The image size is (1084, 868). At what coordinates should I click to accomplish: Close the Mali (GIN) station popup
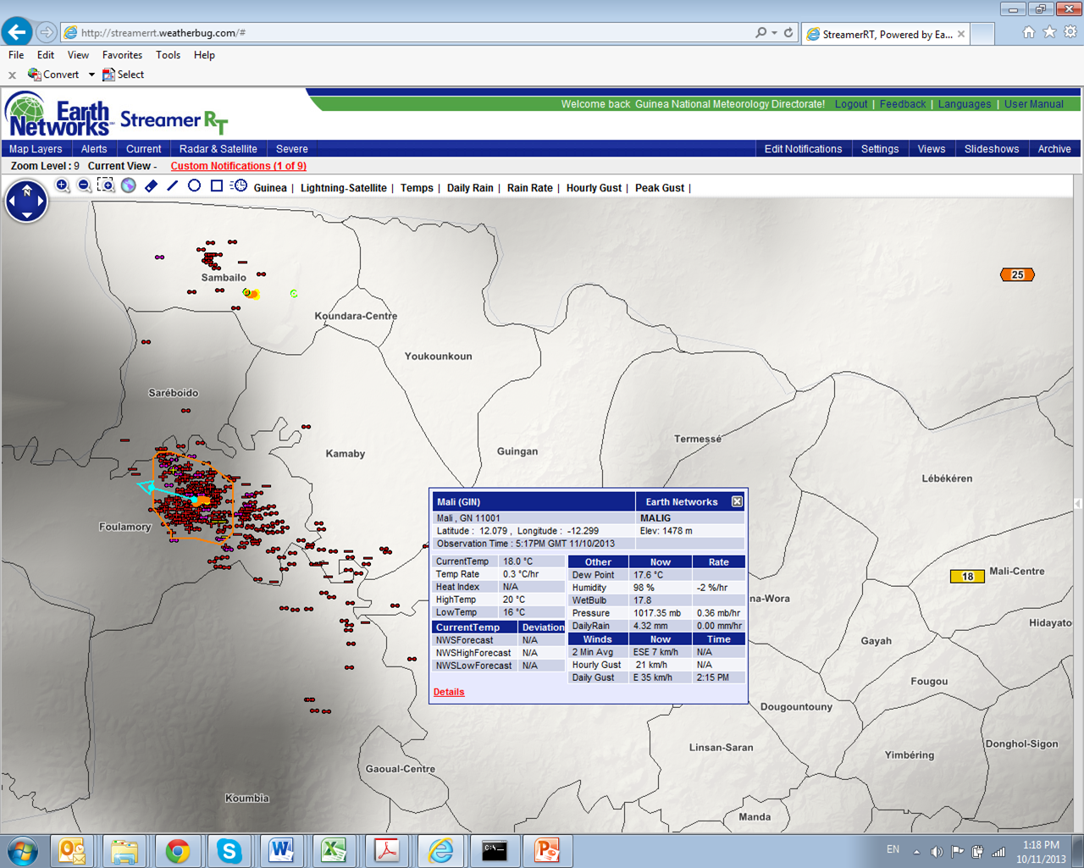coord(737,501)
